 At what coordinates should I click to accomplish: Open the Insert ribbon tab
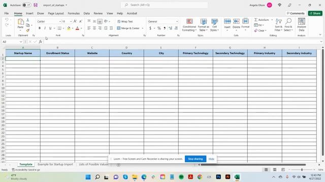pos(29,13)
